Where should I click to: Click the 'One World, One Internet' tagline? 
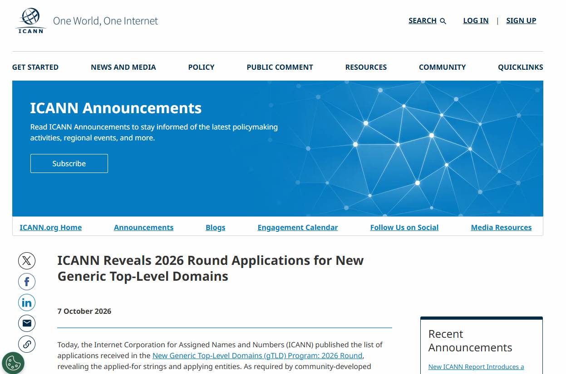coord(105,21)
